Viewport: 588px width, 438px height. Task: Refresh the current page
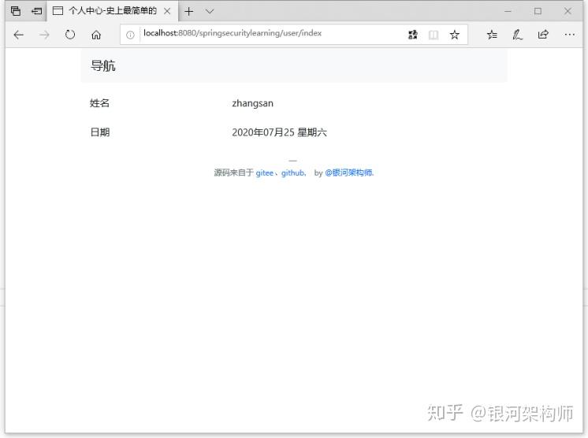tap(70, 35)
